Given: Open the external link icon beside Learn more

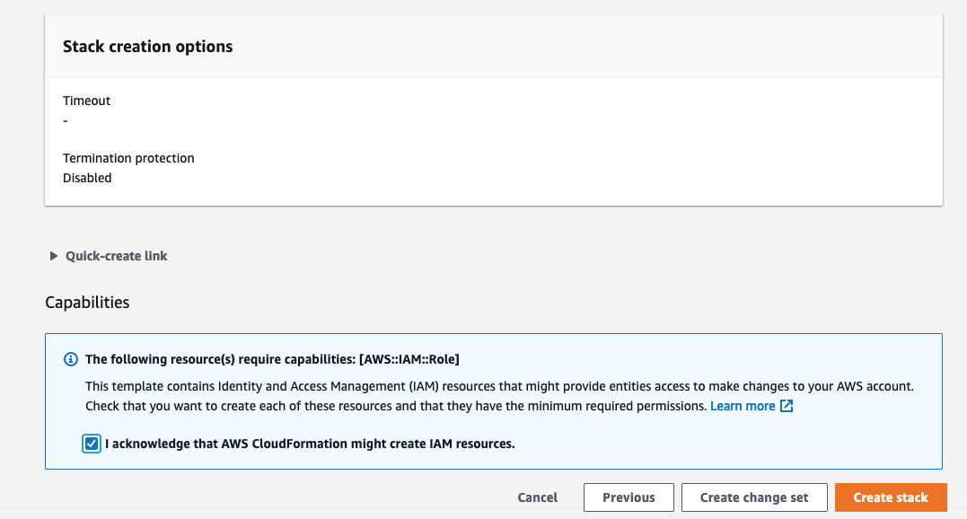Looking at the screenshot, I should [x=785, y=406].
